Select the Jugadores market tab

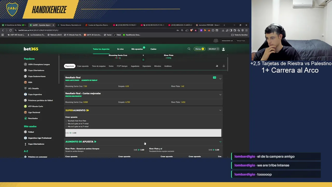[x=135, y=66]
